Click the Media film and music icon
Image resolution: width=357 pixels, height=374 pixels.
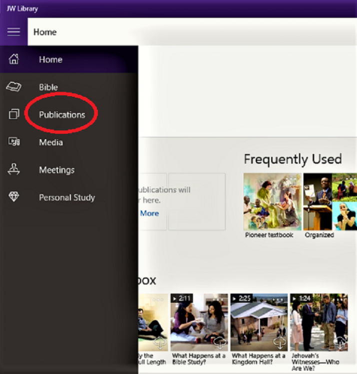coord(14,142)
